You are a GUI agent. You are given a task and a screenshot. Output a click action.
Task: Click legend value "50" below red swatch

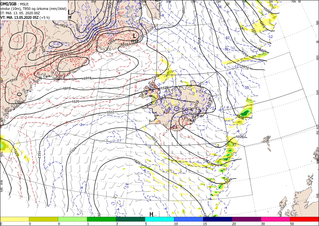coord(292,224)
